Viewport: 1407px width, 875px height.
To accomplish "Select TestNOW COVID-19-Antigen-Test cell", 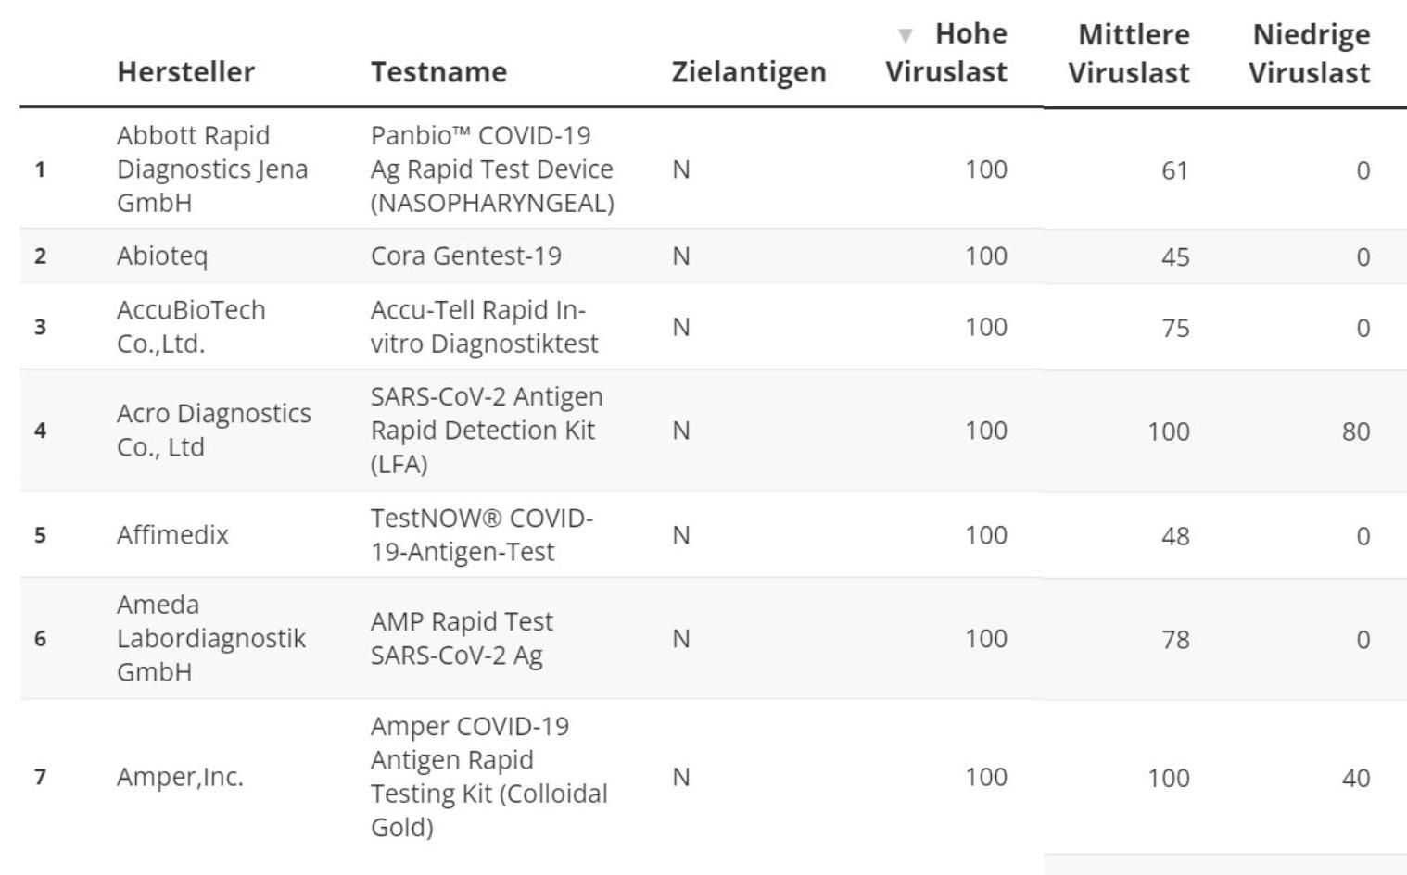I will (481, 535).
